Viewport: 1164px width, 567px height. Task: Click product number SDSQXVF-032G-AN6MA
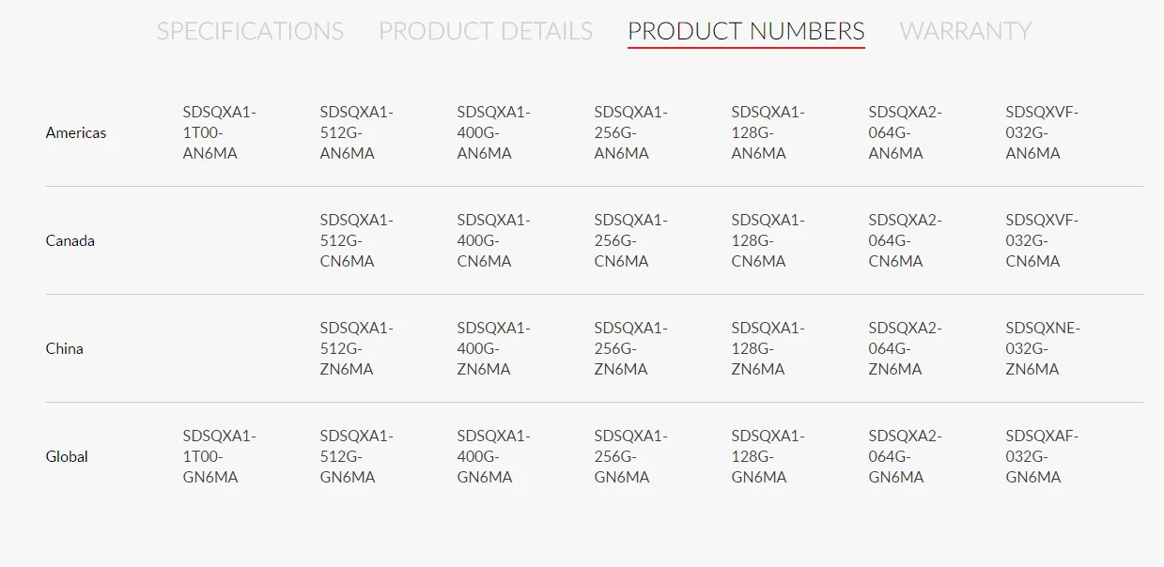1042,133
